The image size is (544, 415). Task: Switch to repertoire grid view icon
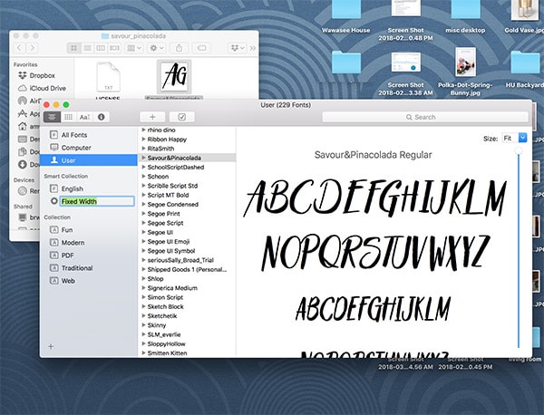(68, 117)
